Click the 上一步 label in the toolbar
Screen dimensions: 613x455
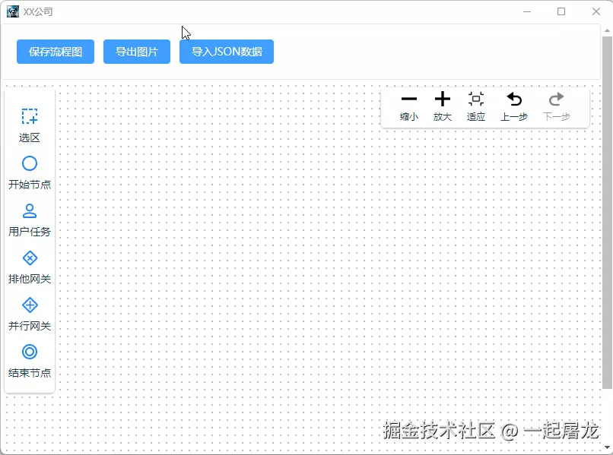[514, 117]
